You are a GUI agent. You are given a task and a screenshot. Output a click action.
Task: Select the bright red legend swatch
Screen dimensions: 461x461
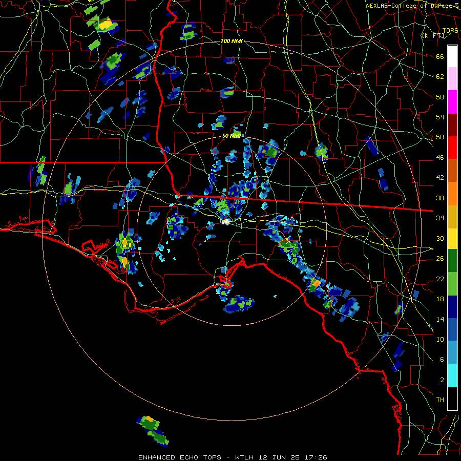(452, 148)
